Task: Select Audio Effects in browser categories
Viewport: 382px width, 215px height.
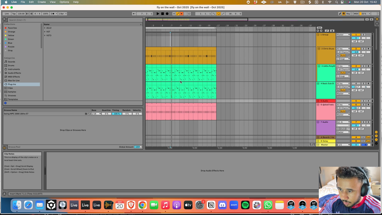Action: click(x=14, y=73)
